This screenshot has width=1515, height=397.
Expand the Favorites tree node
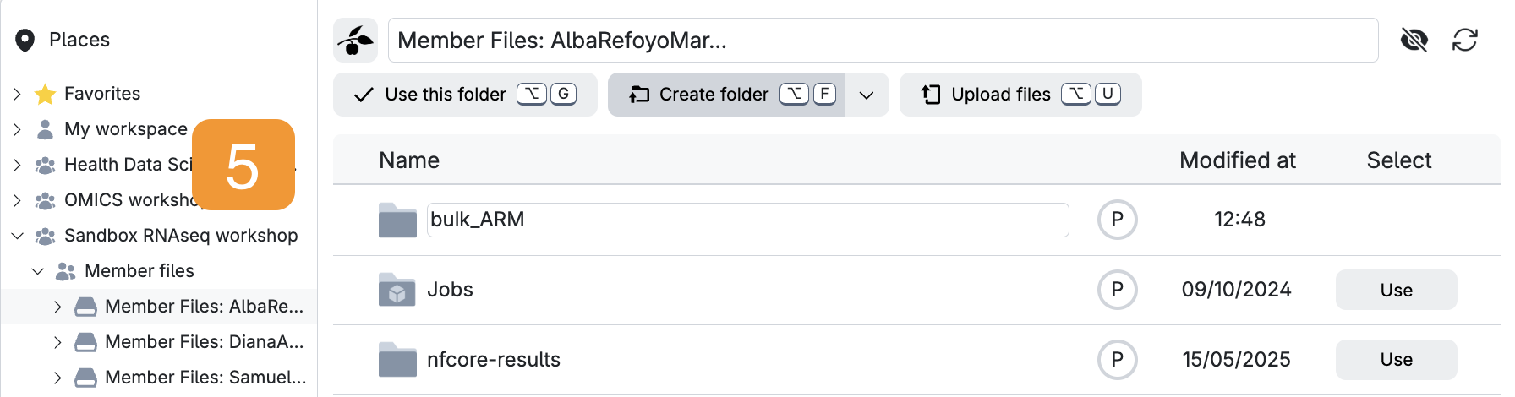pos(17,94)
